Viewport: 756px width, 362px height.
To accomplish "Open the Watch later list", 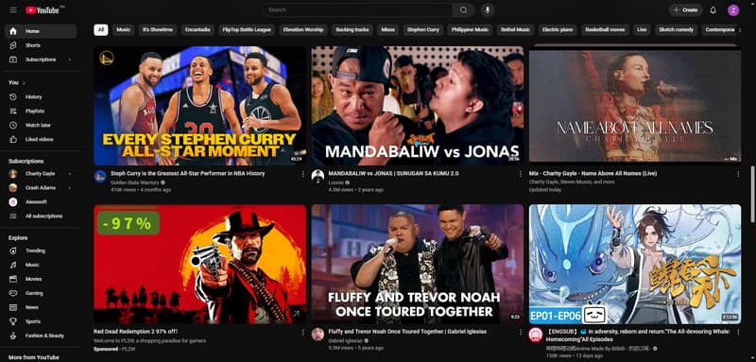I will (x=41, y=126).
